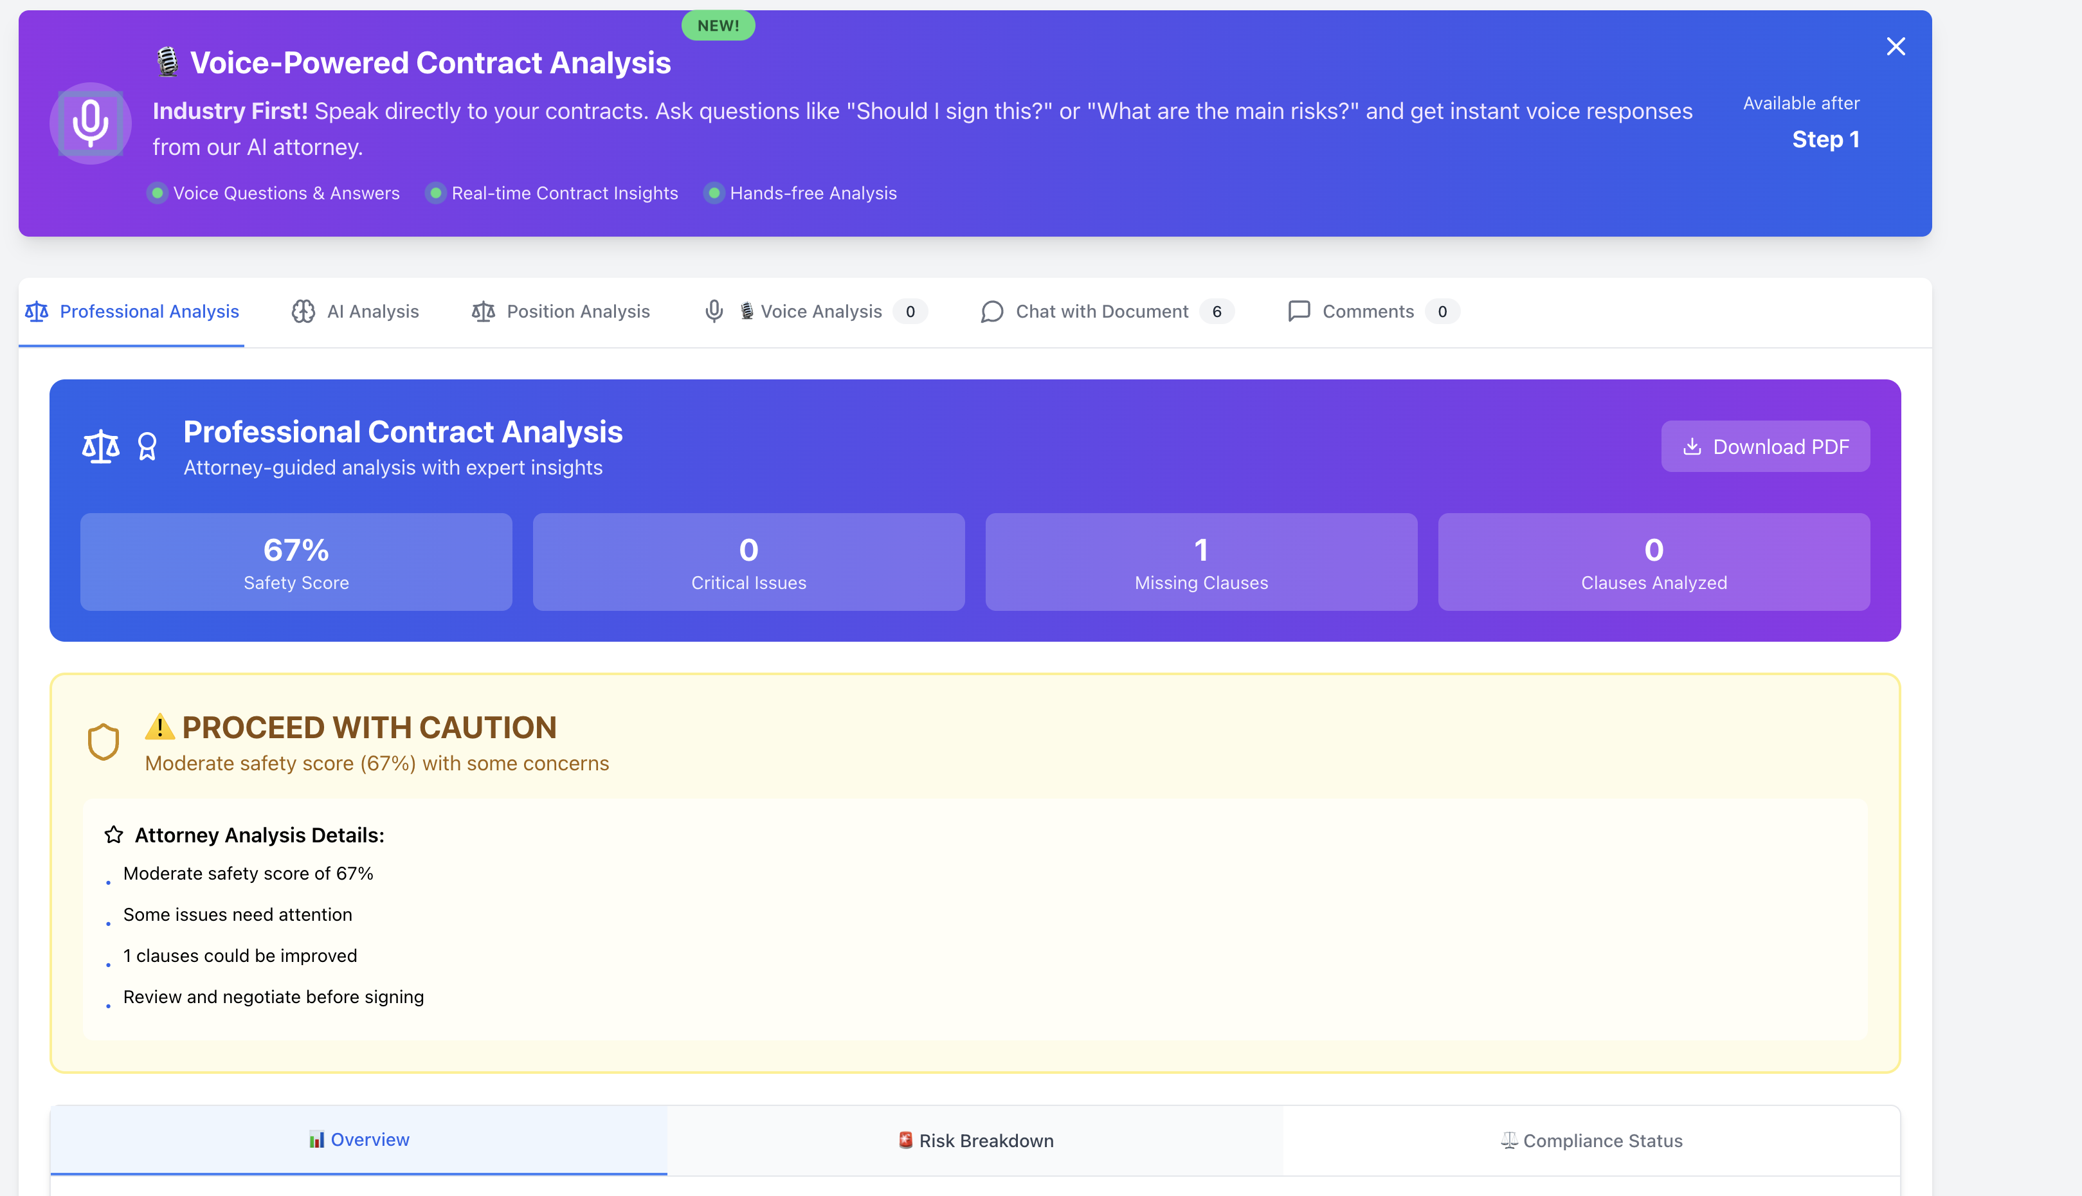Click the Chat with Document count badge 6
2082x1196 pixels.
[x=1217, y=311]
